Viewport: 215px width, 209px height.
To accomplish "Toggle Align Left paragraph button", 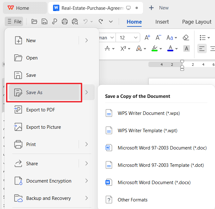I will pyautogui.click(x=202, y=48).
